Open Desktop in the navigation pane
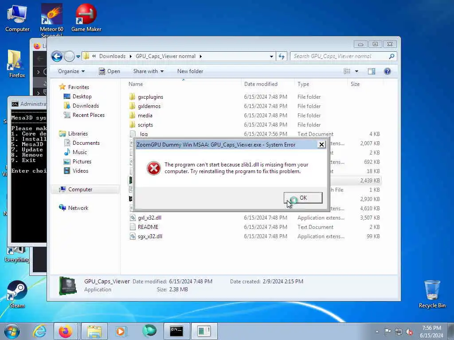The image size is (454, 340). (x=82, y=96)
